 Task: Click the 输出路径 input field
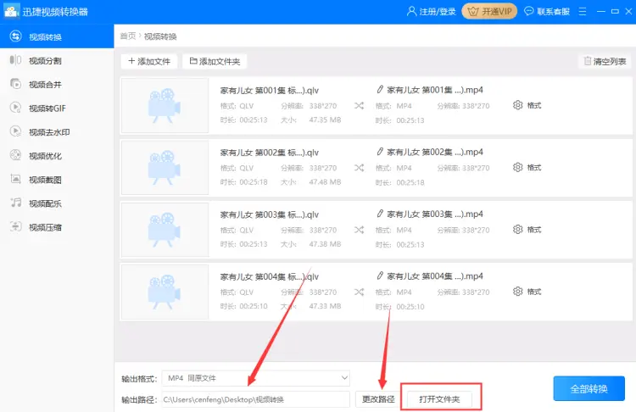coord(256,399)
